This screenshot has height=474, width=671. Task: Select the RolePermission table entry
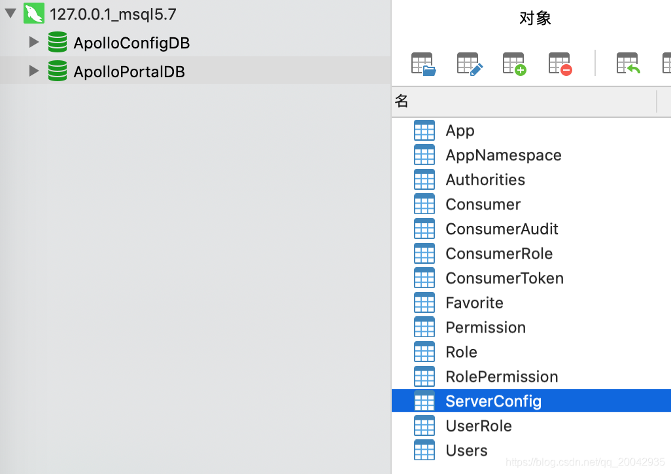coord(502,376)
